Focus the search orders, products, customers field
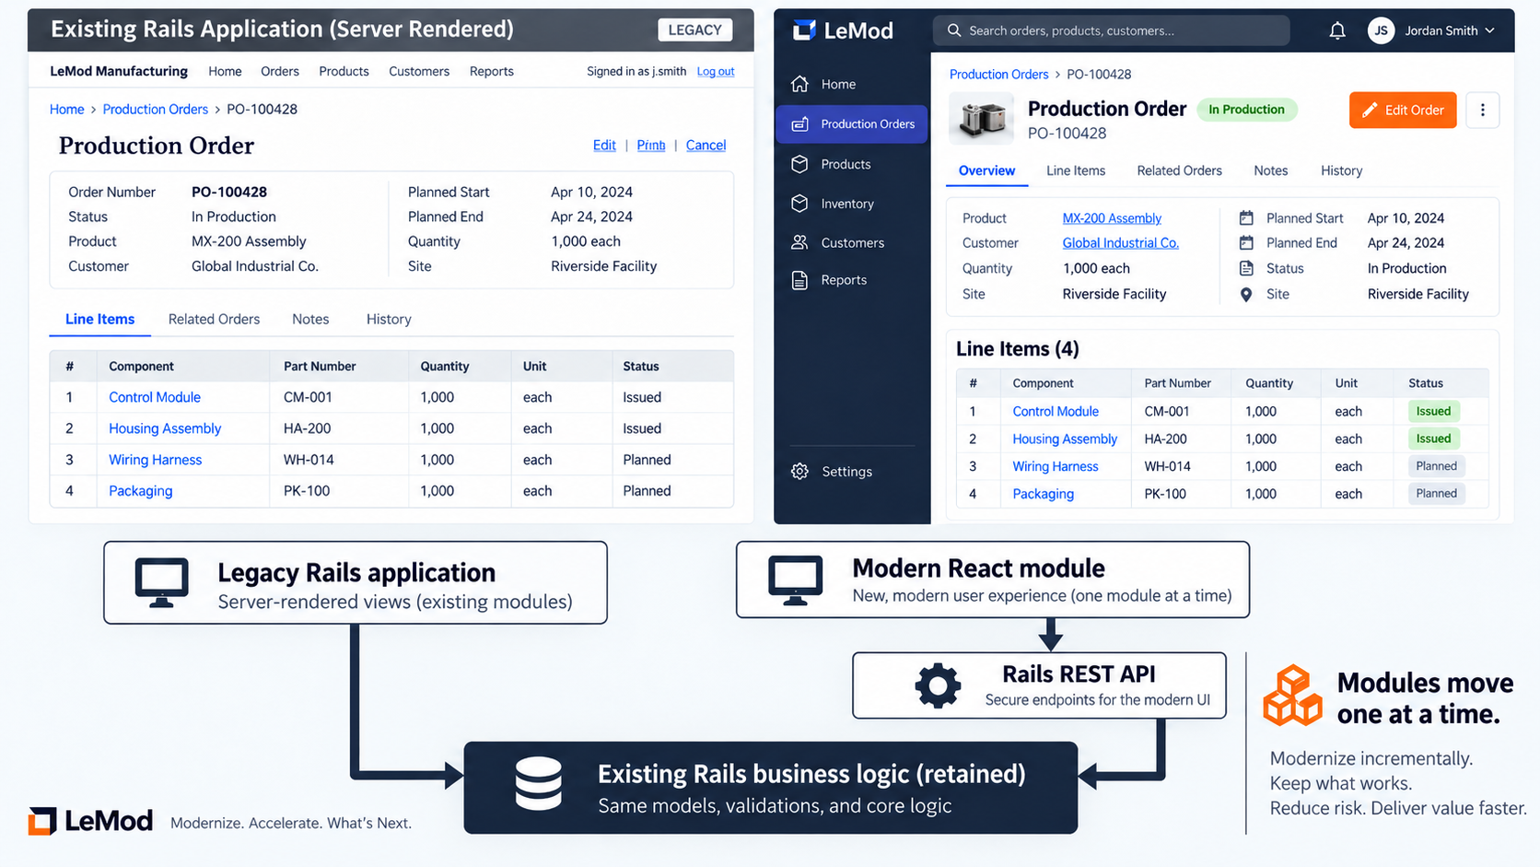Screen dimensions: 1540x867 tap(1112, 30)
